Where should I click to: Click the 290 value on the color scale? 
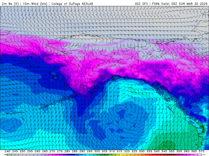(82, 151)
